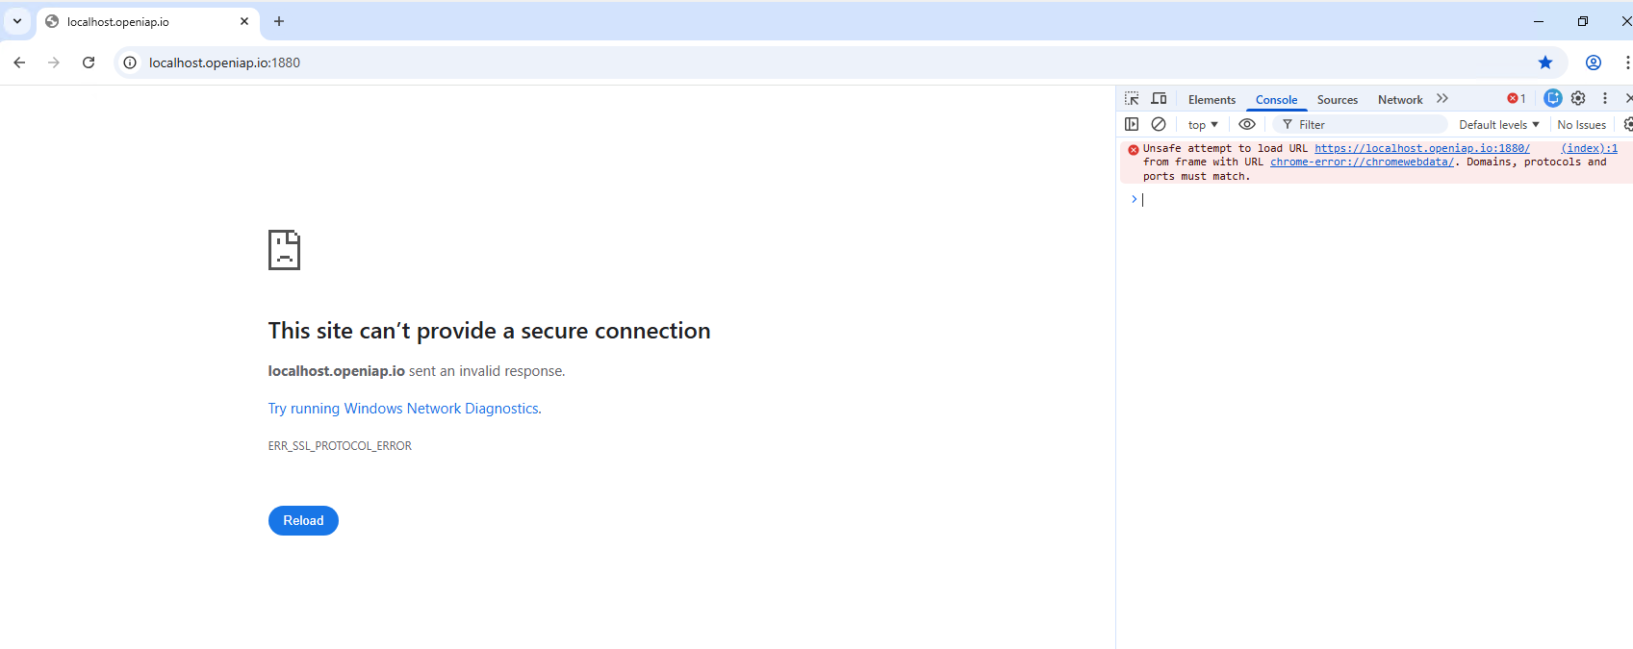Click Try running Windows Network Diagnostics link
The height and width of the screenshot is (649, 1633).
click(403, 409)
